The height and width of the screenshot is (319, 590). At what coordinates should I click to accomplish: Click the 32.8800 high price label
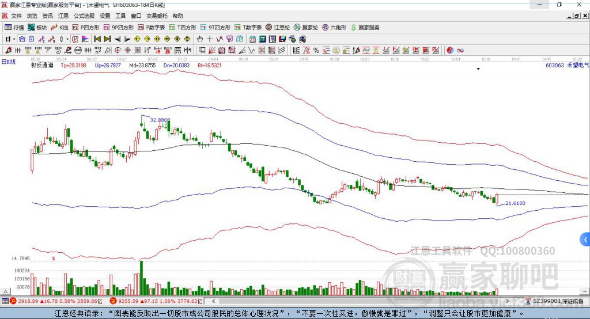pos(160,120)
